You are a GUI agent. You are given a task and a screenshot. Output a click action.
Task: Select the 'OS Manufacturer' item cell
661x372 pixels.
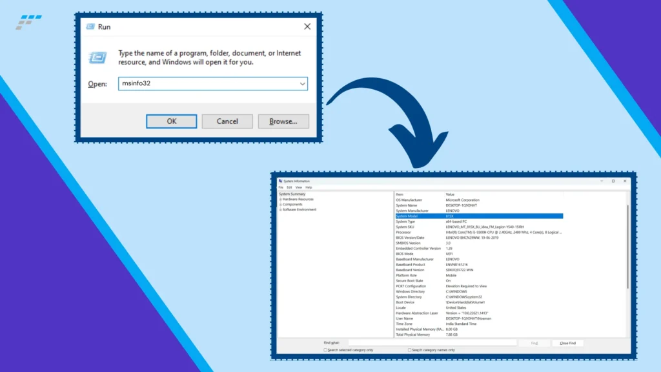click(x=409, y=200)
